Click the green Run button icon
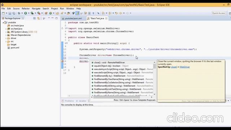Viewport: 231px width, 130px height. coord(26,13)
